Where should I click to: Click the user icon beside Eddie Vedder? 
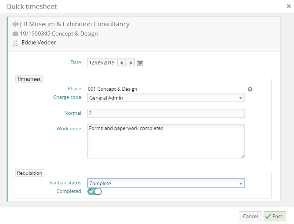[15, 43]
